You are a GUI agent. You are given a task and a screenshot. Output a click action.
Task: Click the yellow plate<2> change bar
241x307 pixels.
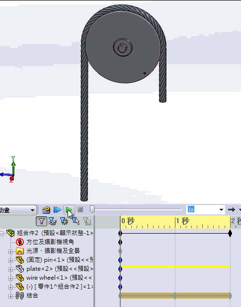pyautogui.click(x=176, y=267)
